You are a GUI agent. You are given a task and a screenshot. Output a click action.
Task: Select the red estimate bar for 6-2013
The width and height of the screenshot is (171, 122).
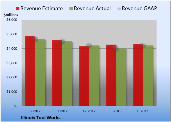138,75
